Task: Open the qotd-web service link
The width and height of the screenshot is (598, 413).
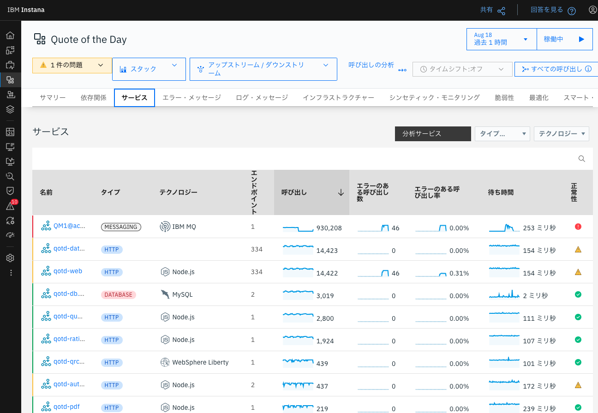Action: click(x=68, y=271)
